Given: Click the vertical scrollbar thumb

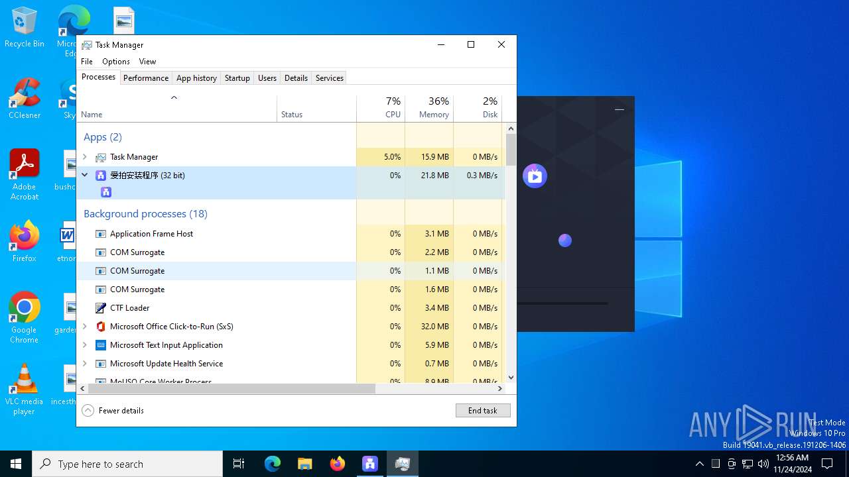Looking at the screenshot, I should pyautogui.click(x=511, y=150).
